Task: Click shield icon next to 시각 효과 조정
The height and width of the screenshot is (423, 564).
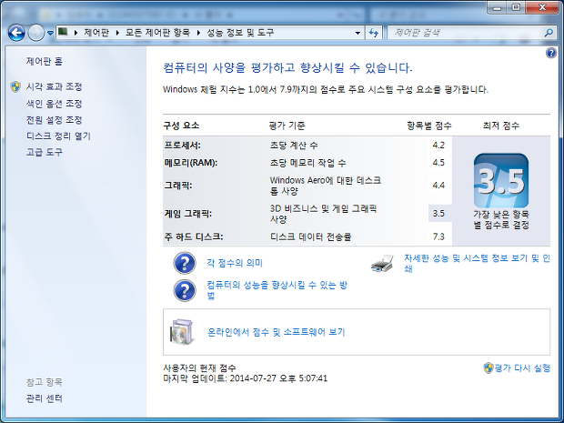Action: click(15, 86)
